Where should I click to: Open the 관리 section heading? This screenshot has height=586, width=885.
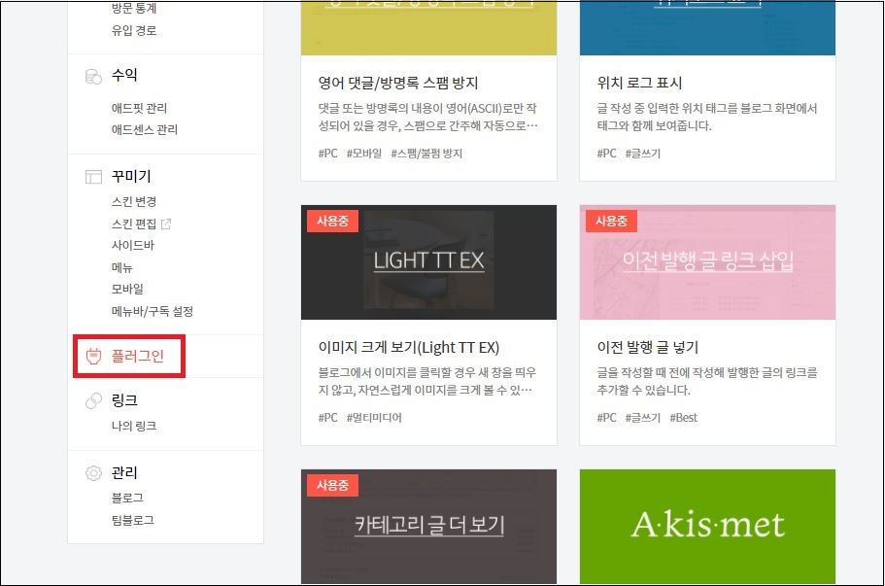[x=124, y=472]
